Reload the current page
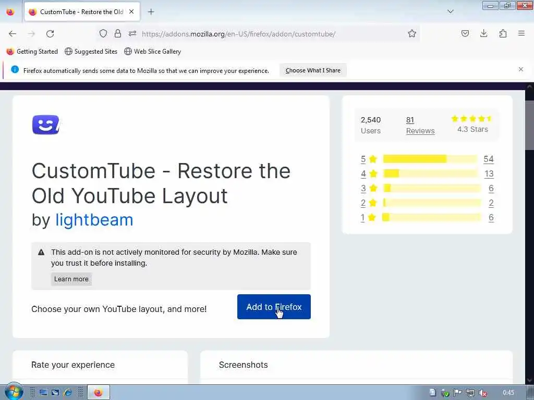 pos(50,34)
